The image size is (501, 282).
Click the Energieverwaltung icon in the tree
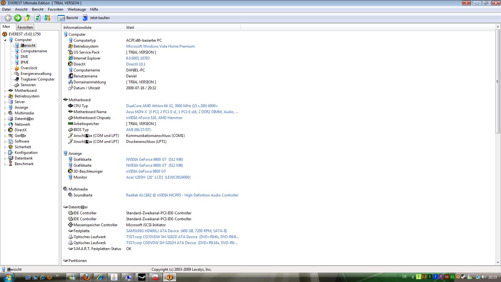tap(17, 74)
